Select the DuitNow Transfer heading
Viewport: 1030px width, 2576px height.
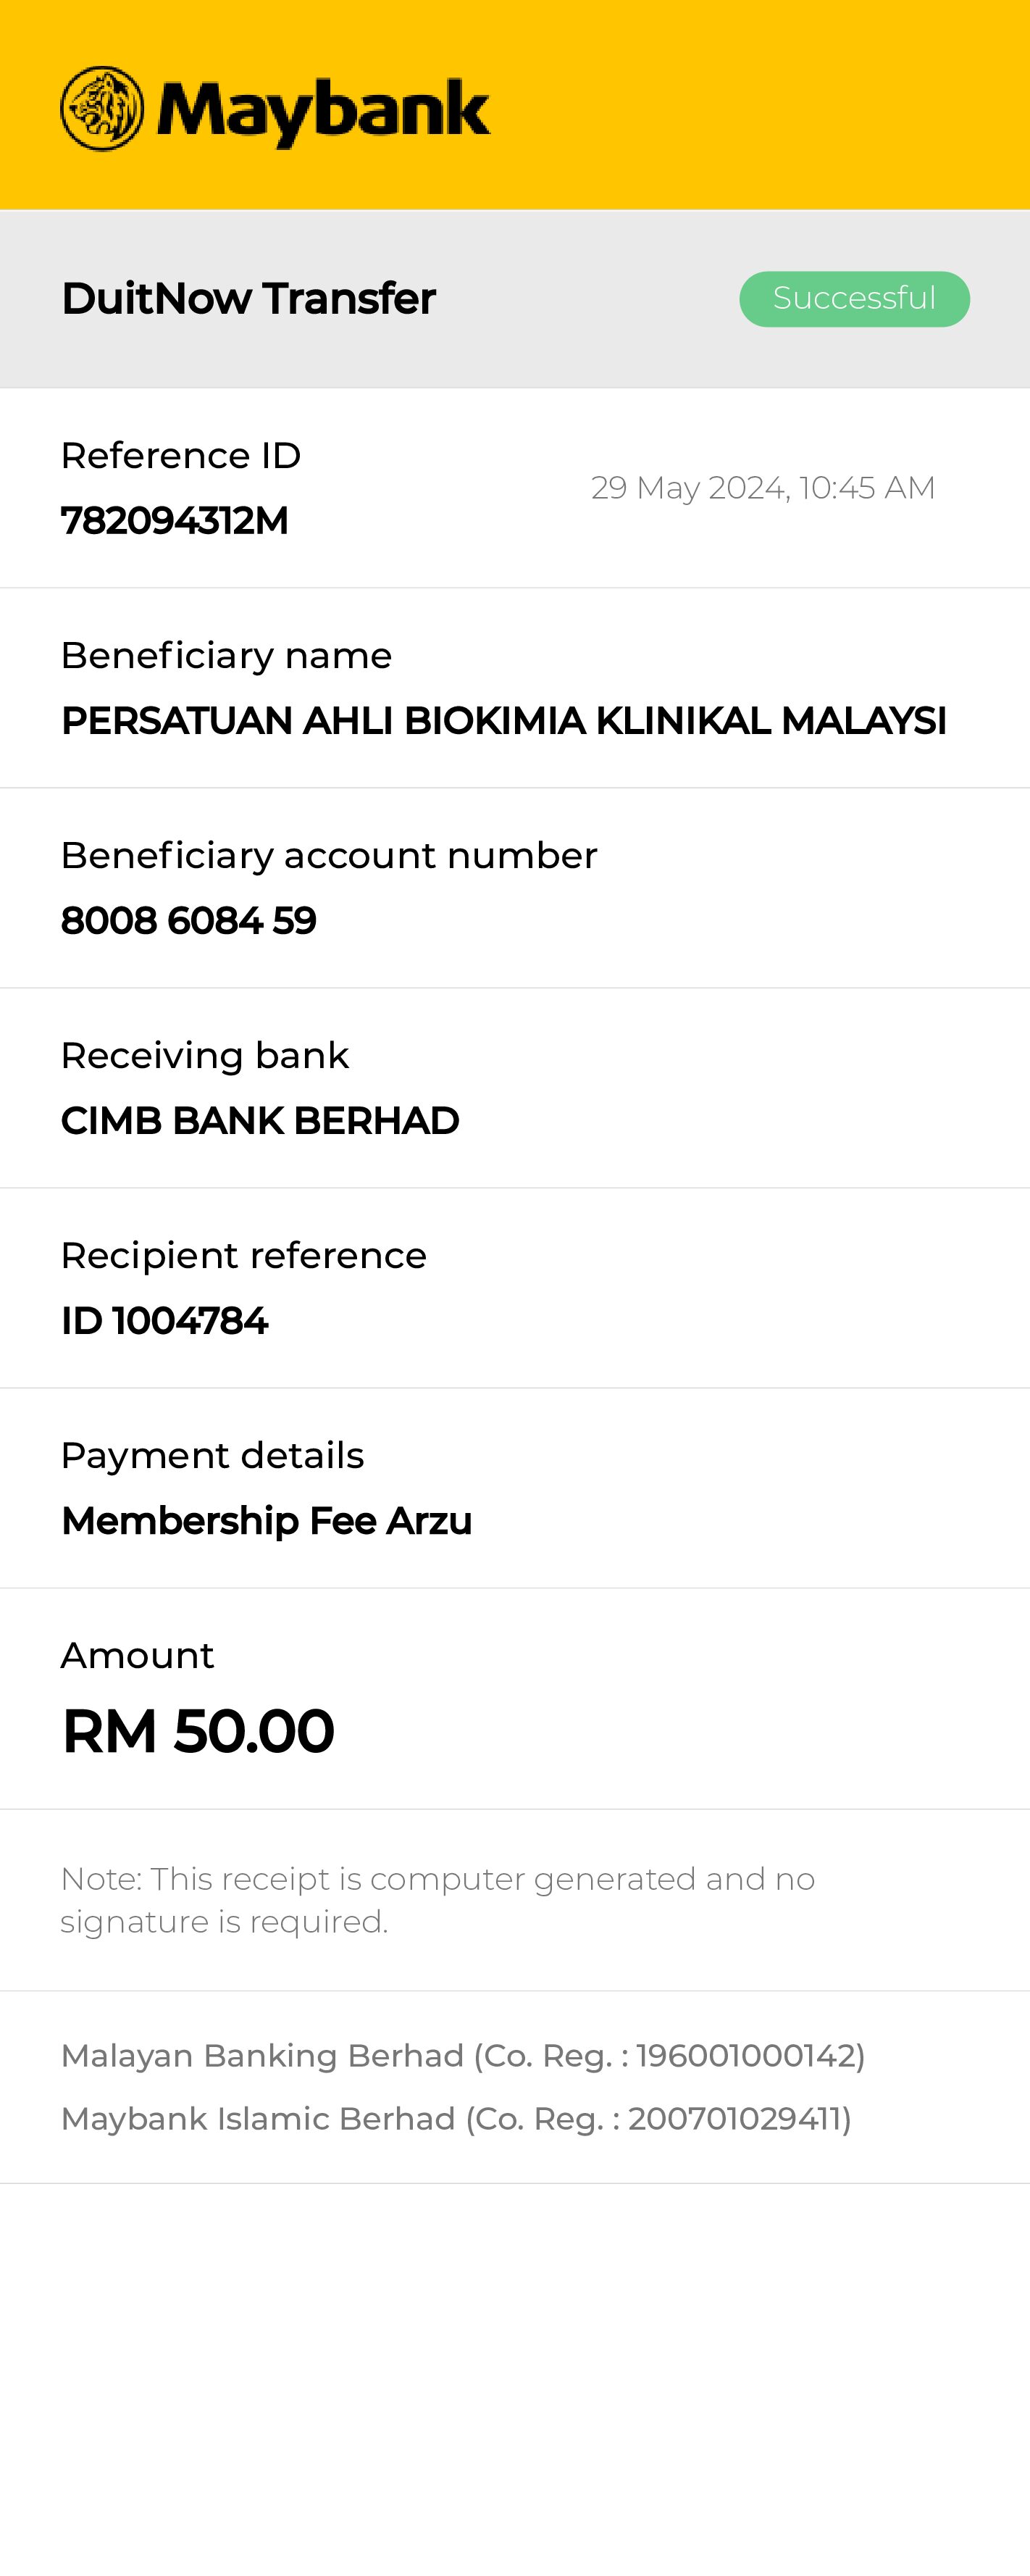pyautogui.click(x=248, y=298)
